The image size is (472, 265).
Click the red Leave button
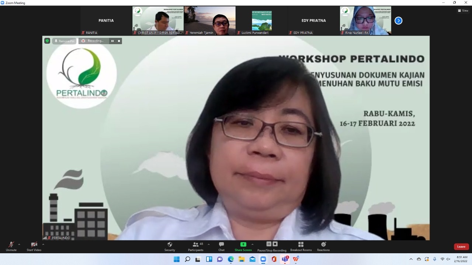coord(461,247)
